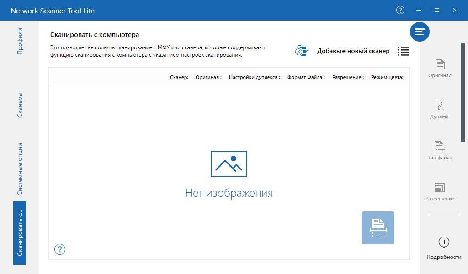Click the 'Настройки дуплекса :' label
The height and width of the screenshot is (274, 468).
[x=255, y=77]
